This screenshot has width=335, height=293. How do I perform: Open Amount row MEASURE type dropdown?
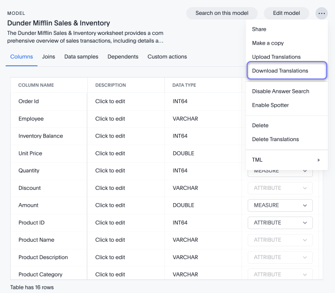pos(280,205)
